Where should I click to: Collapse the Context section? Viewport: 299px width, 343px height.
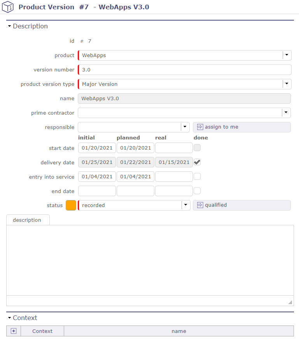click(x=10, y=318)
